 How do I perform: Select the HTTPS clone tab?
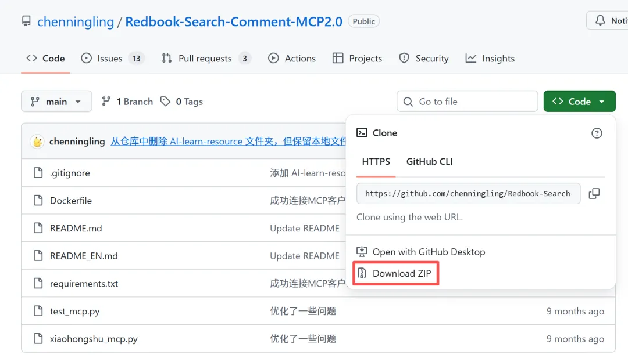(x=376, y=161)
